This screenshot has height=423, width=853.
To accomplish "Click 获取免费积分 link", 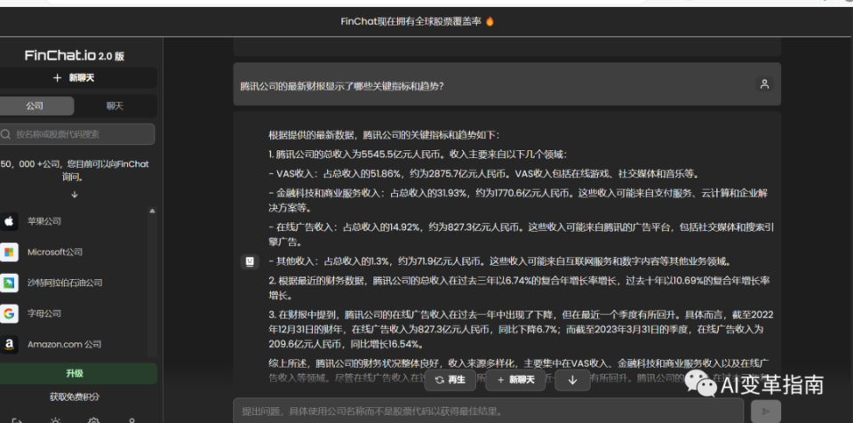I will click(75, 397).
